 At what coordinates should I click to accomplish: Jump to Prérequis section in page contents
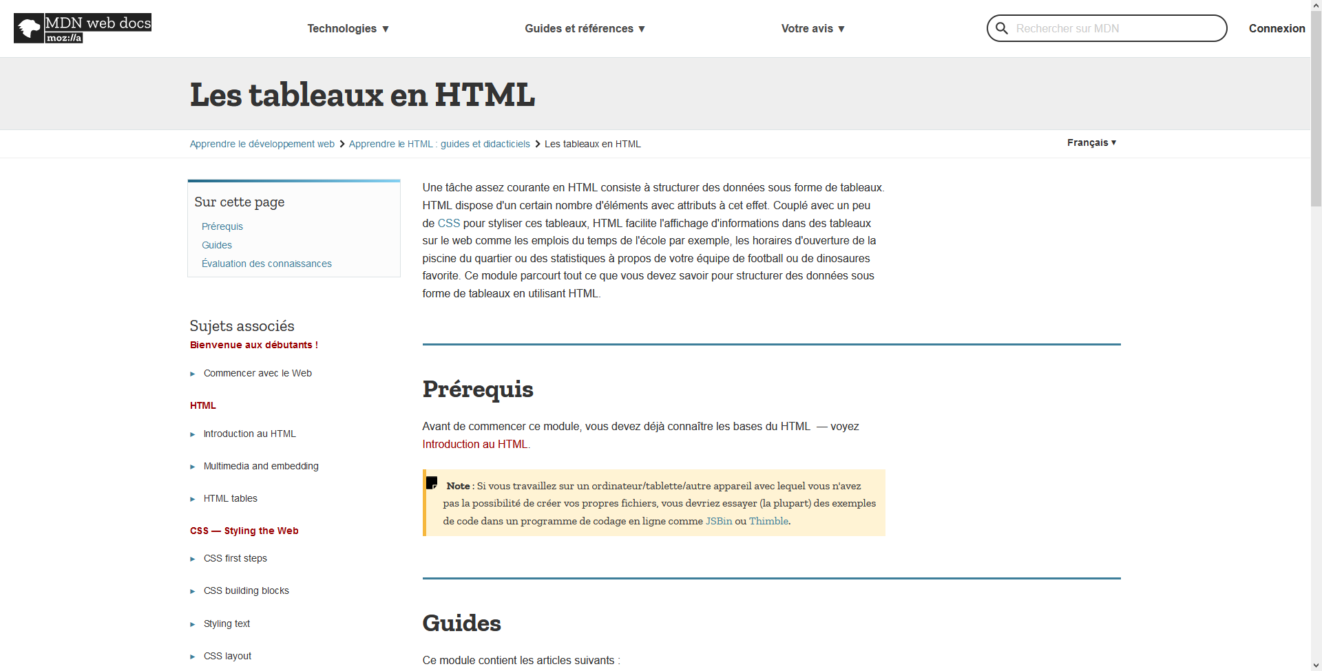222,226
